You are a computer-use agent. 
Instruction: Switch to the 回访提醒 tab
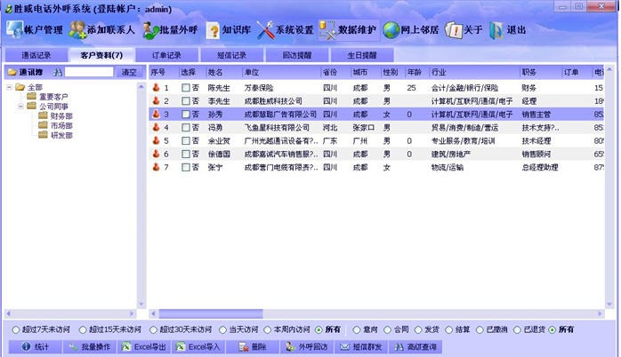297,55
